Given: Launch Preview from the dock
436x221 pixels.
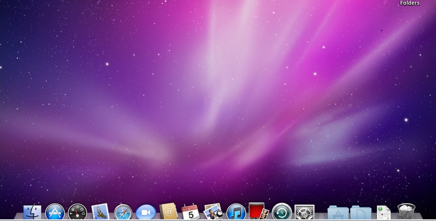Looking at the screenshot, I should tap(213, 212).
